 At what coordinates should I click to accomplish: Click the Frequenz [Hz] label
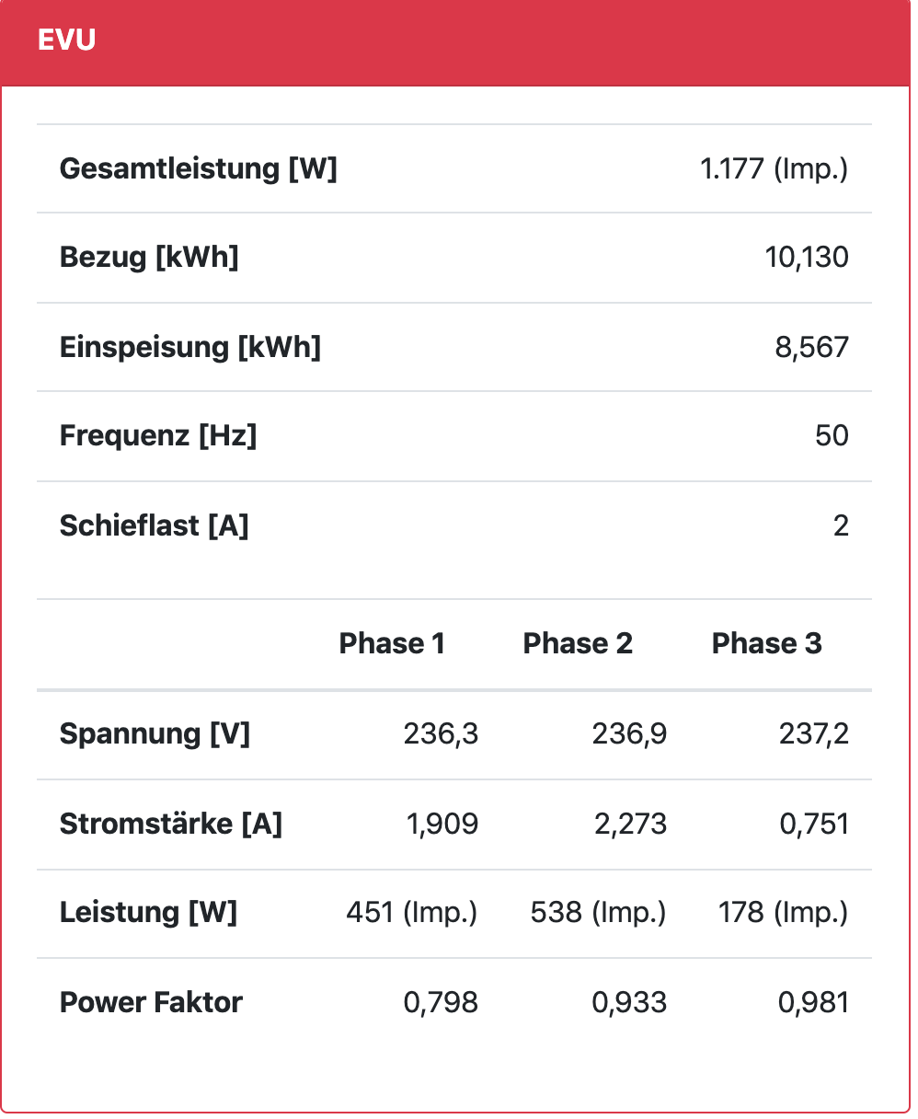(157, 436)
